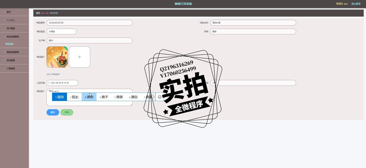Click the plus icon to upload image
366x168 pixels.
point(80,57)
